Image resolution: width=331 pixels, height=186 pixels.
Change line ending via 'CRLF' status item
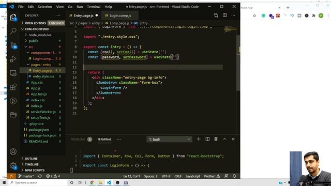178,176
